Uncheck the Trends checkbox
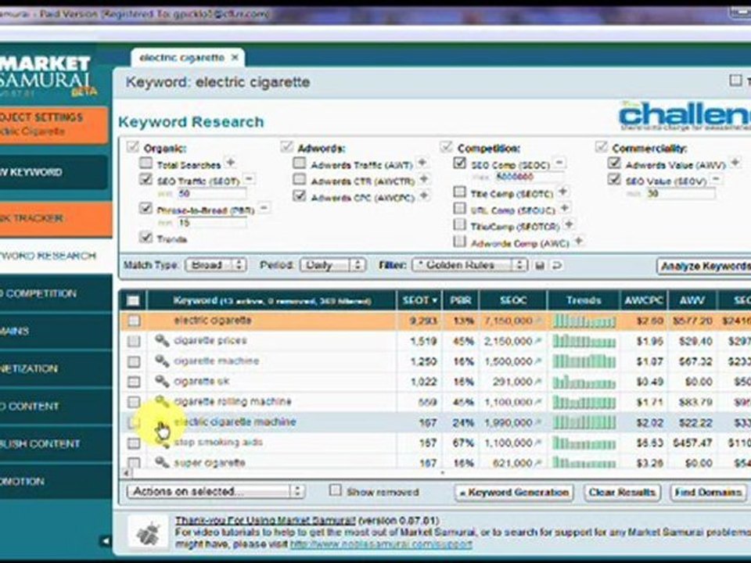The image size is (751, 563). coord(146,237)
